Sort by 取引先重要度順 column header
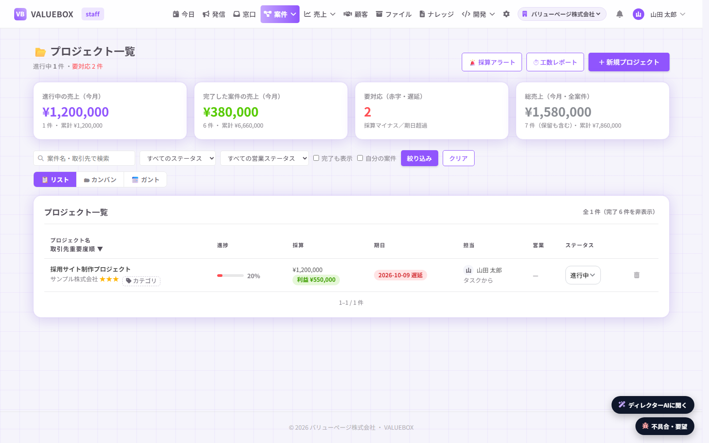 point(77,249)
